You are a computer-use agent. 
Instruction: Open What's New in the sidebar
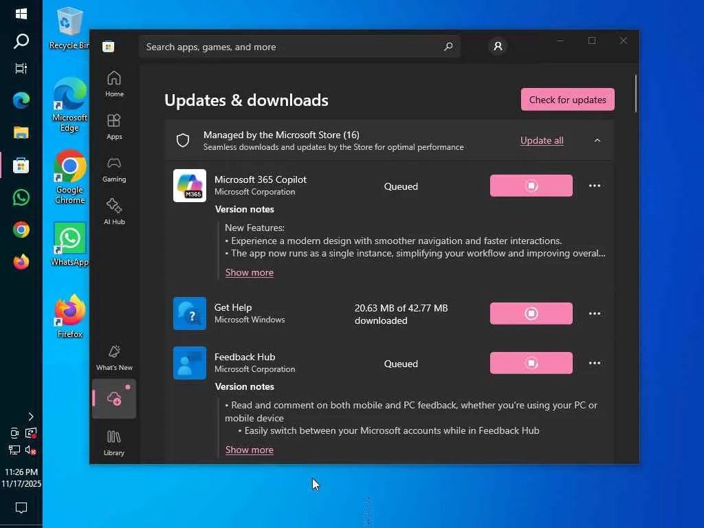114,357
